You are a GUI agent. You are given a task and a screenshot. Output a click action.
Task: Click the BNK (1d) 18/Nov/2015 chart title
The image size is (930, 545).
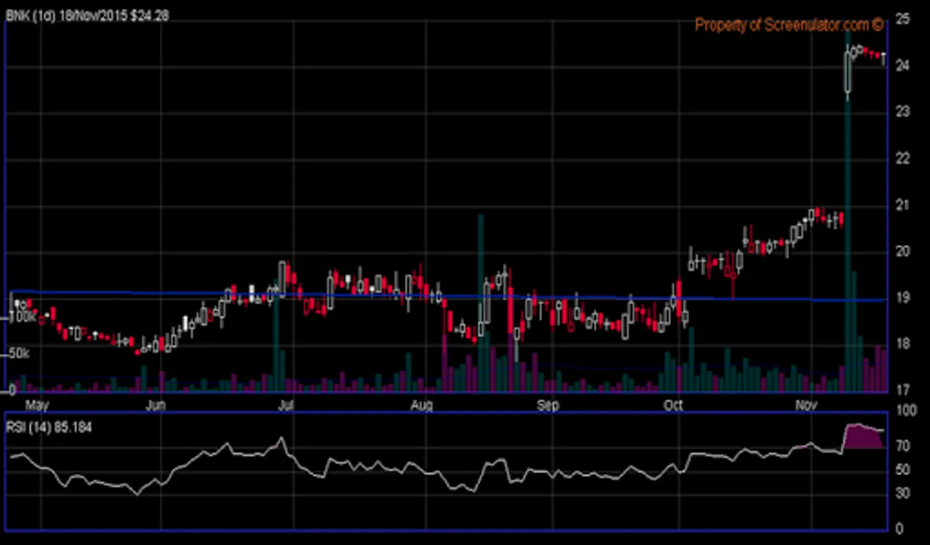pyautogui.click(x=87, y=16)
